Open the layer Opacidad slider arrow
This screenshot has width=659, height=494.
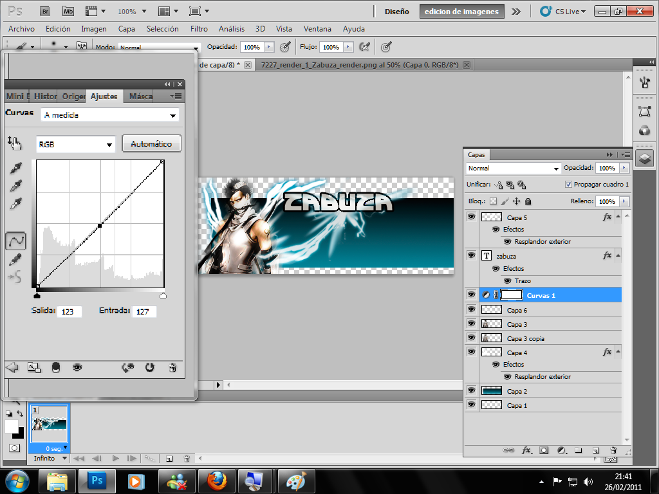pos(624,168)
